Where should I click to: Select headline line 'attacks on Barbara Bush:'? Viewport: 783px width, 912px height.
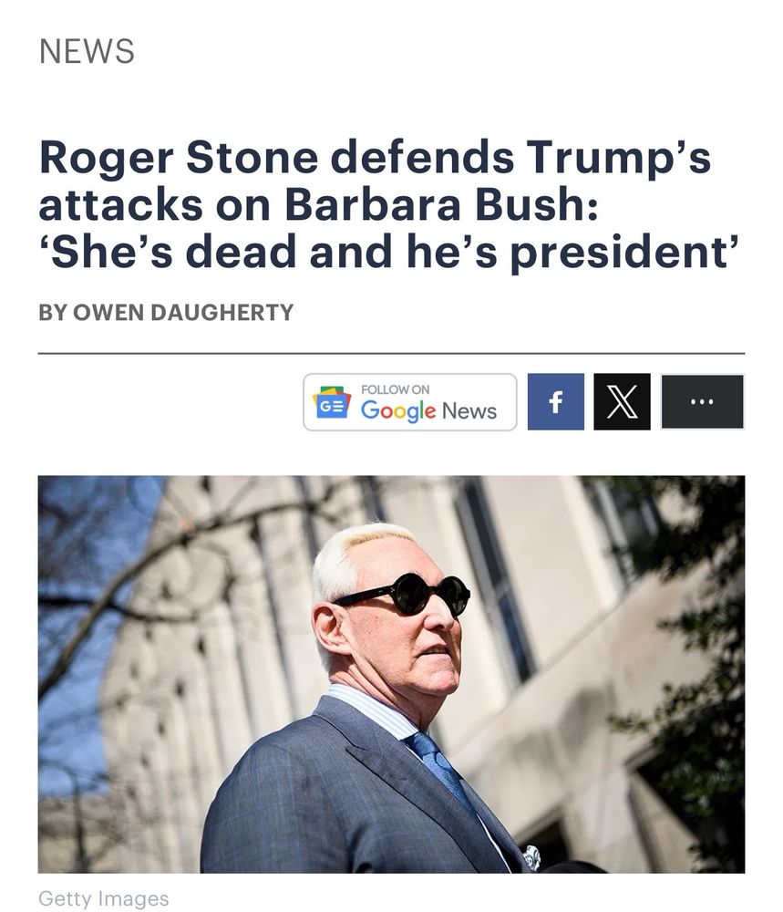(x=318, y=204)
